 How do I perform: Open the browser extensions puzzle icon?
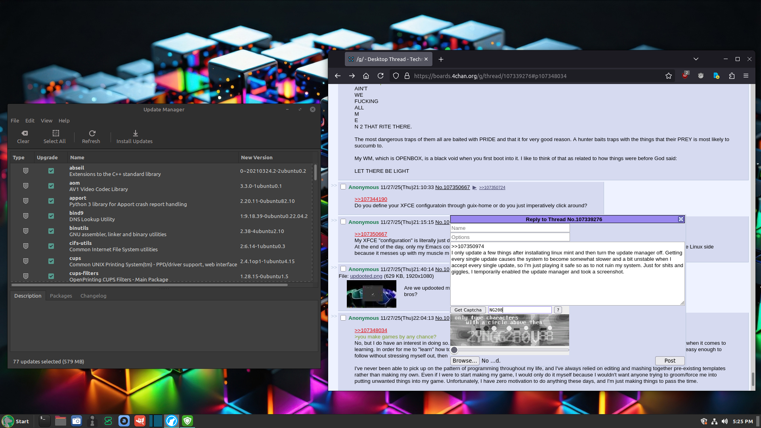[732, 76]
